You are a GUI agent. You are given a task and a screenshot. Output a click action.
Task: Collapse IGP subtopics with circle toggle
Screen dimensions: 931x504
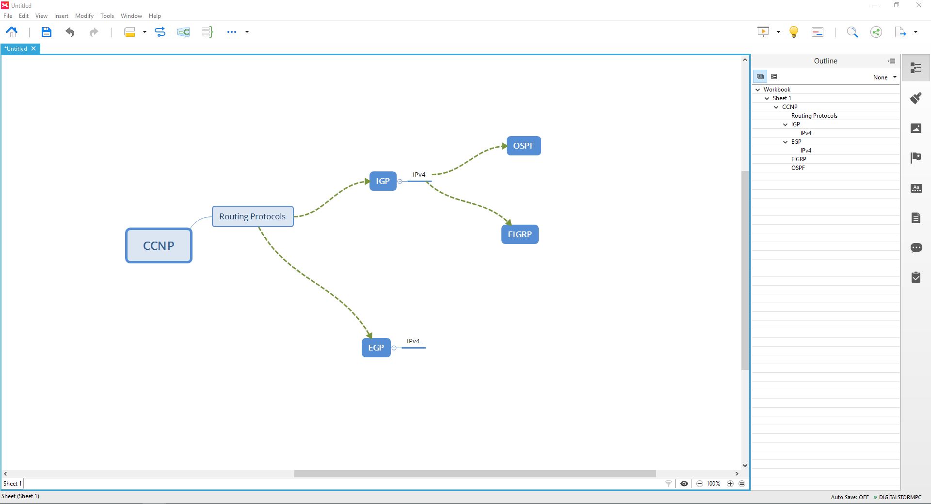pyautogui.click(x=400, y=182)
